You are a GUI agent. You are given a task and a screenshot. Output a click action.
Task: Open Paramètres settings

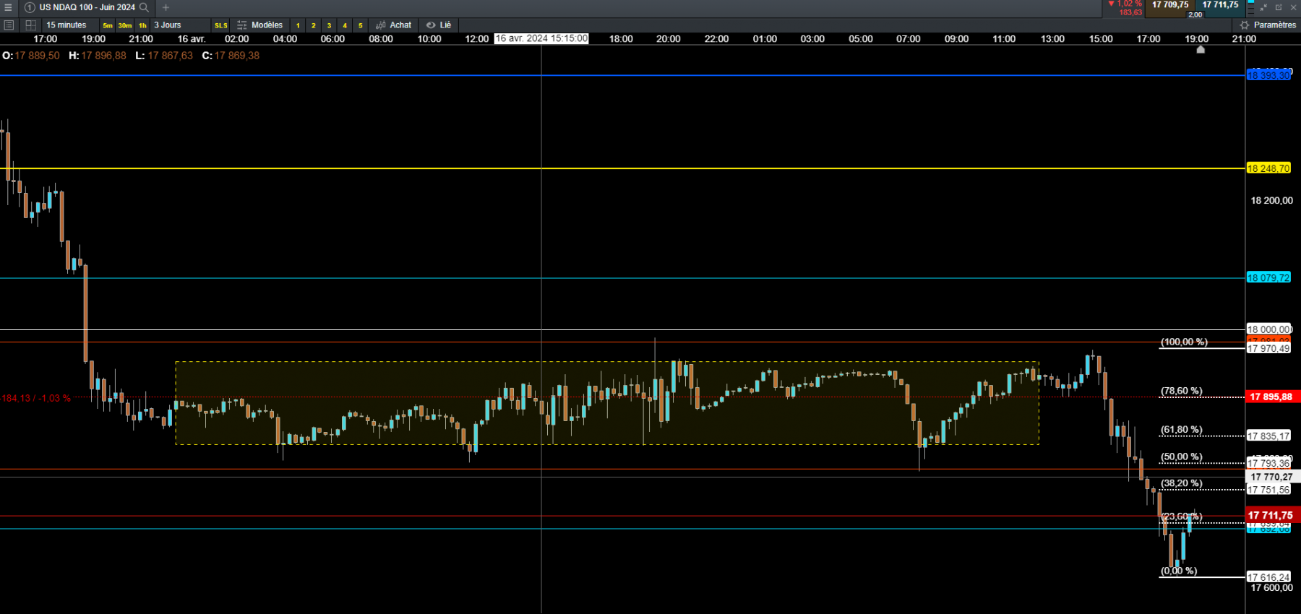pyautogui.click(x=1268, y=25)
